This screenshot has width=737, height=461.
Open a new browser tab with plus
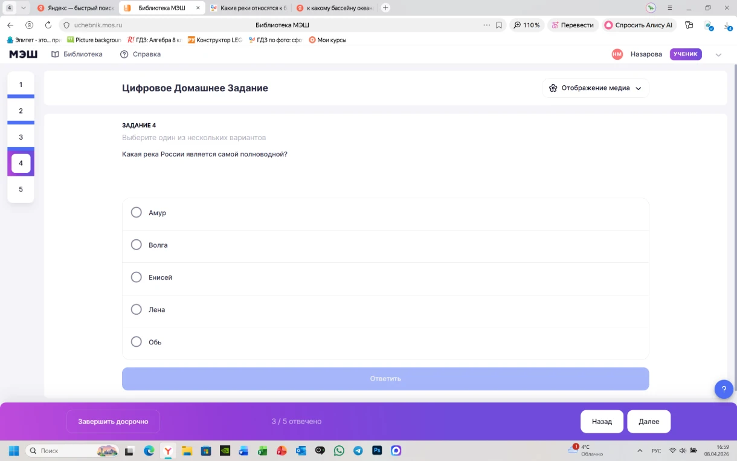pos(385,8)
